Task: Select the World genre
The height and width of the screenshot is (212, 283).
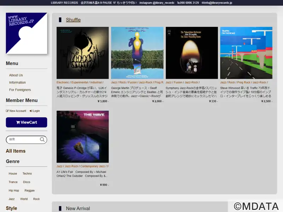Action: 24,199
